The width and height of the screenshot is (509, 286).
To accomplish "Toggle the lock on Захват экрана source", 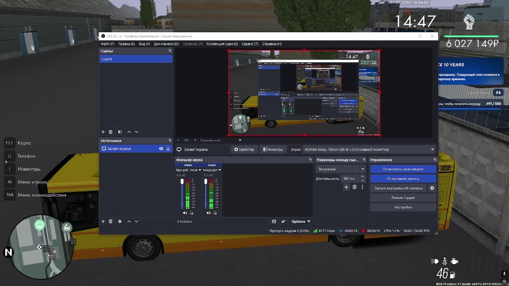I will (168, 149).
